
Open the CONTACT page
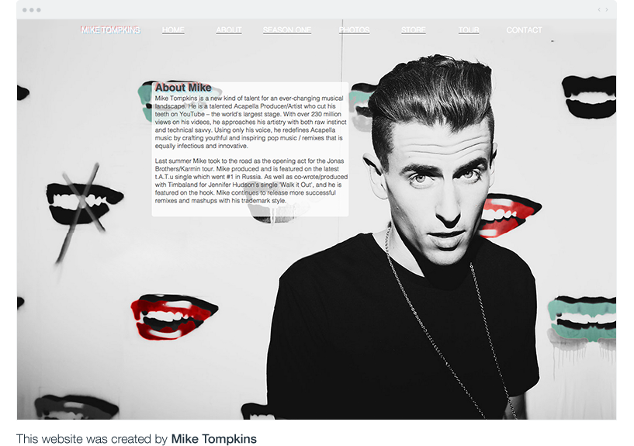point(524,30)
